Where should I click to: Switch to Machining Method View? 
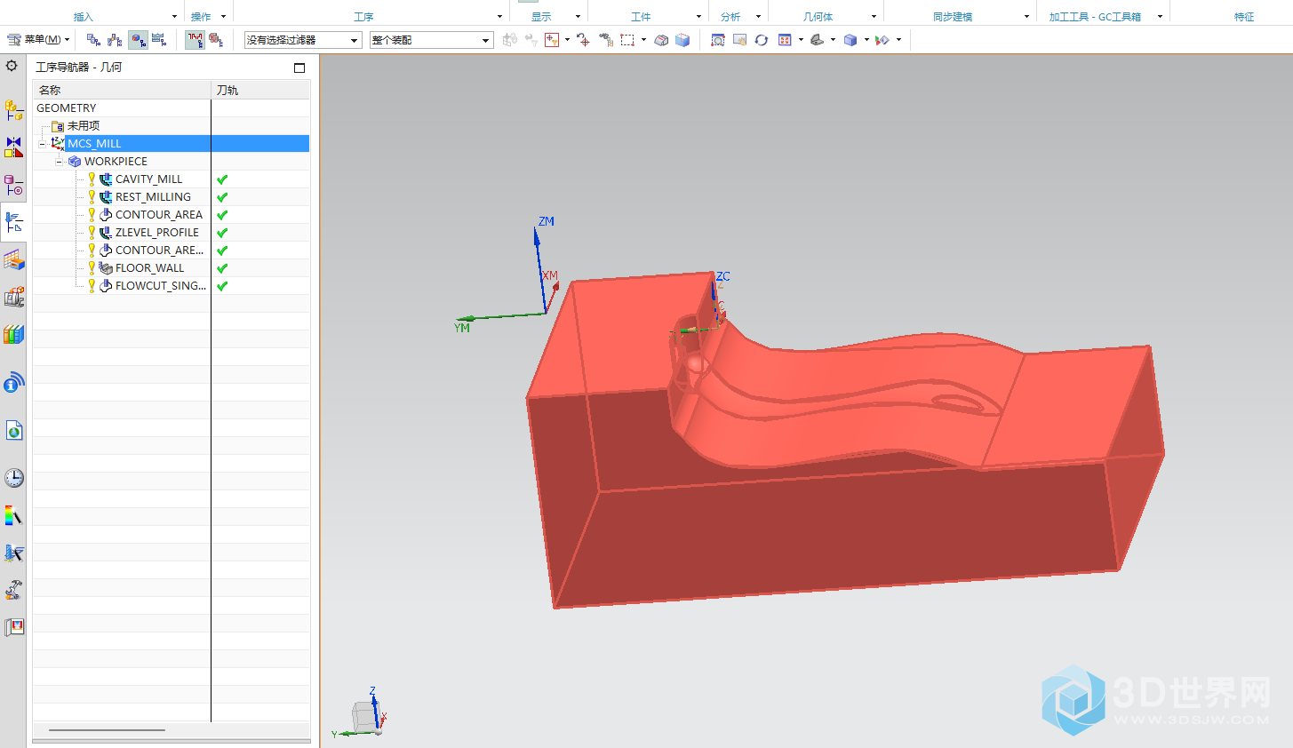(x=159, y=40)
